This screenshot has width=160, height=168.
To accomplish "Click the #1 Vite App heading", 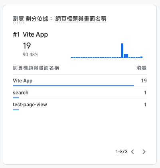I will pyautogui.click(x=30, y=35).
